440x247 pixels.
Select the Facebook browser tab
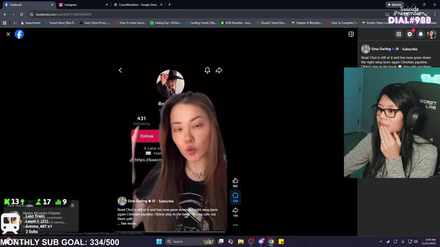click(29, 5)
